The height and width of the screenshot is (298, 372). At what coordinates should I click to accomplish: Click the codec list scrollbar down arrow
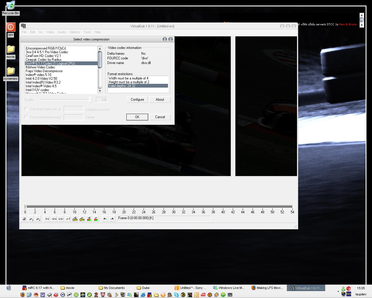point(100,91)
